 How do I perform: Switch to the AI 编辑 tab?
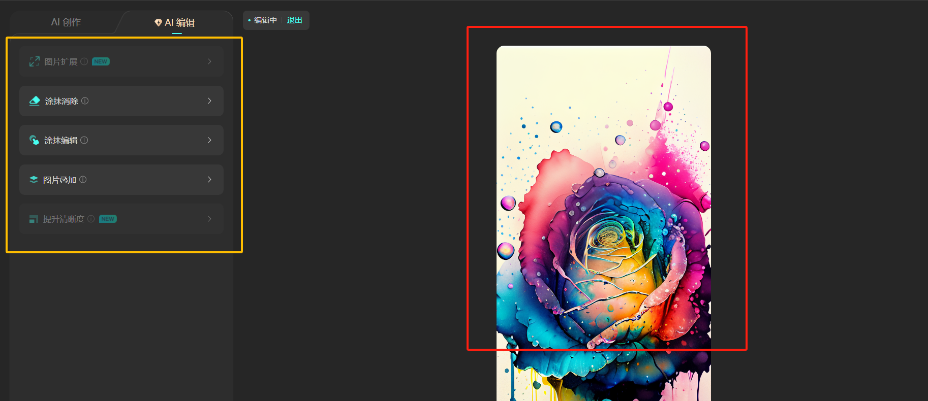pyautogui.click(x=174, y=22)
